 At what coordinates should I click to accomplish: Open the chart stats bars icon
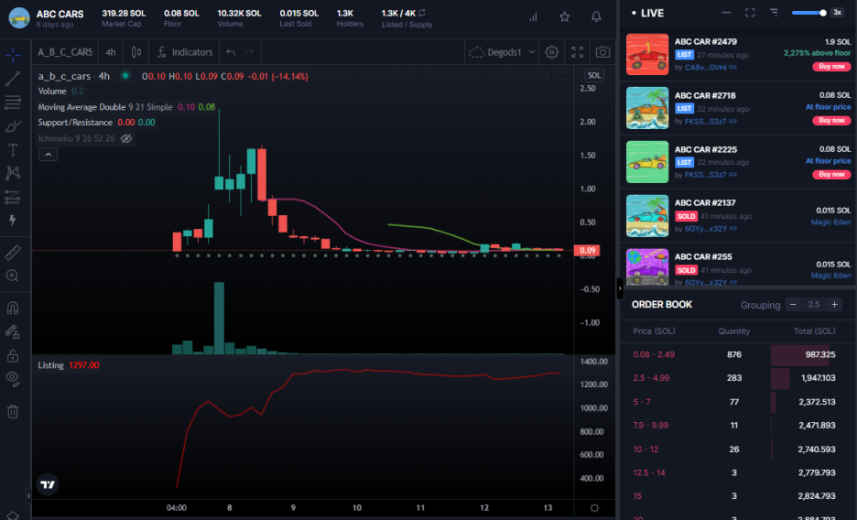(533, 16)
